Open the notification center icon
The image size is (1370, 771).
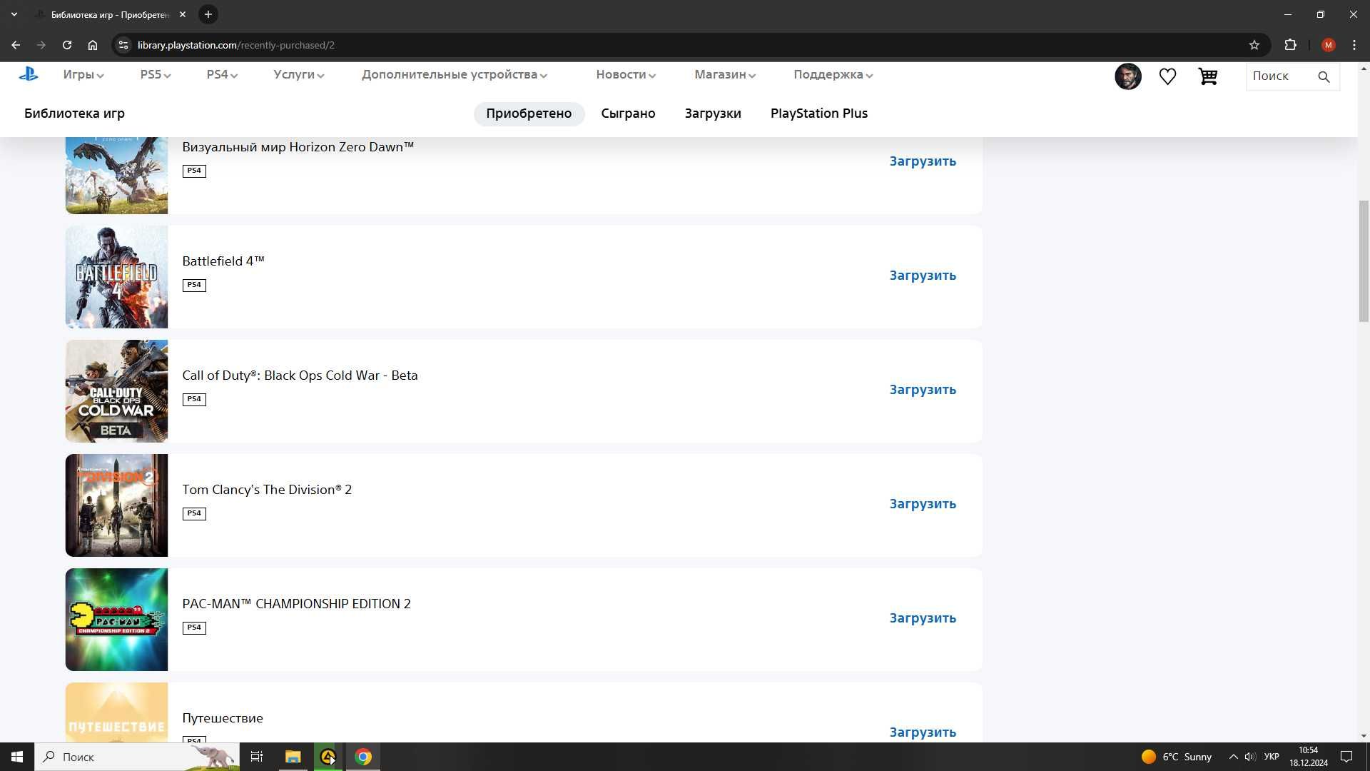1346,757
